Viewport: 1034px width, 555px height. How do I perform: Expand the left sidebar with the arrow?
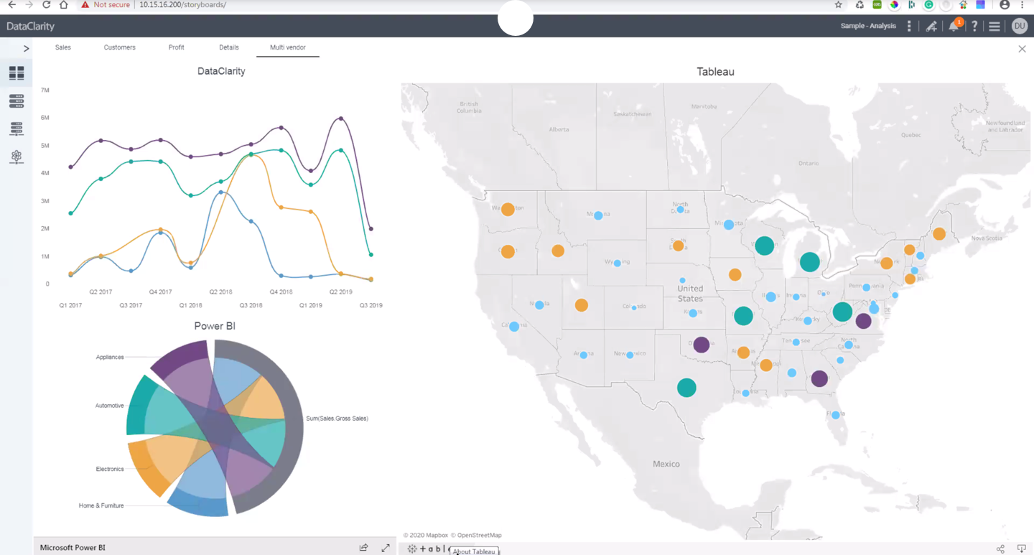[x=27, y=49]
